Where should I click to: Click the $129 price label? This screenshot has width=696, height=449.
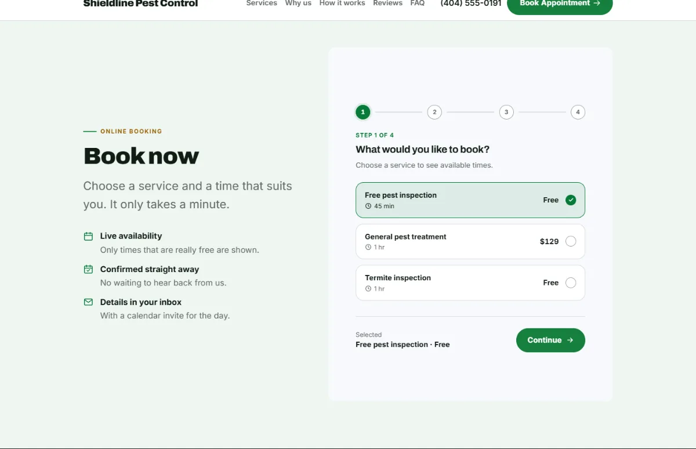549,241
